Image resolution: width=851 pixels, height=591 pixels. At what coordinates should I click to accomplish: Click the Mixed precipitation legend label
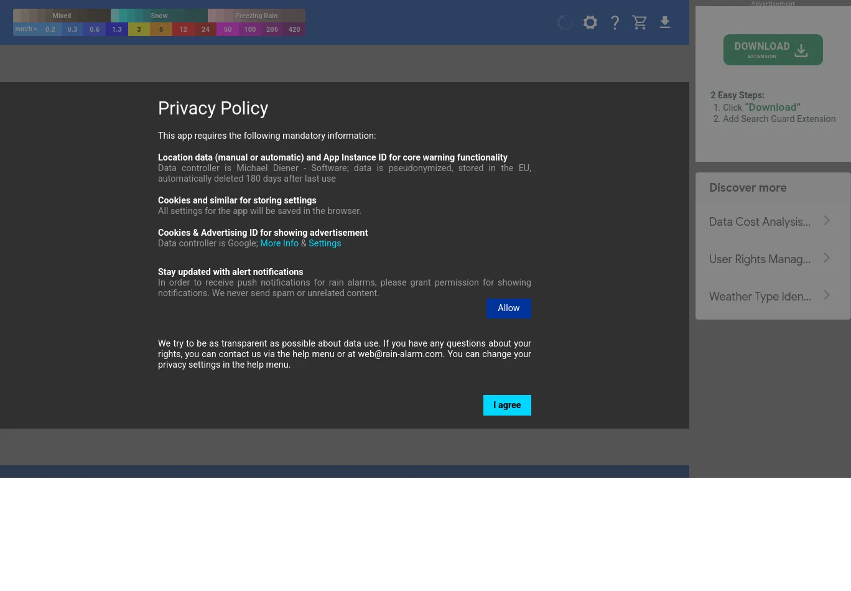point(62,16)
